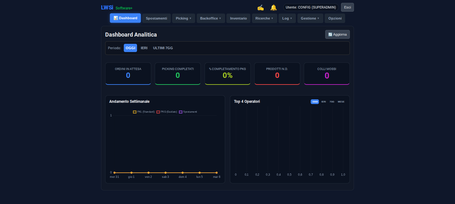The image size is (455, 204).
Task: Switch period to IERI
Action: click(x=144, y=48)
